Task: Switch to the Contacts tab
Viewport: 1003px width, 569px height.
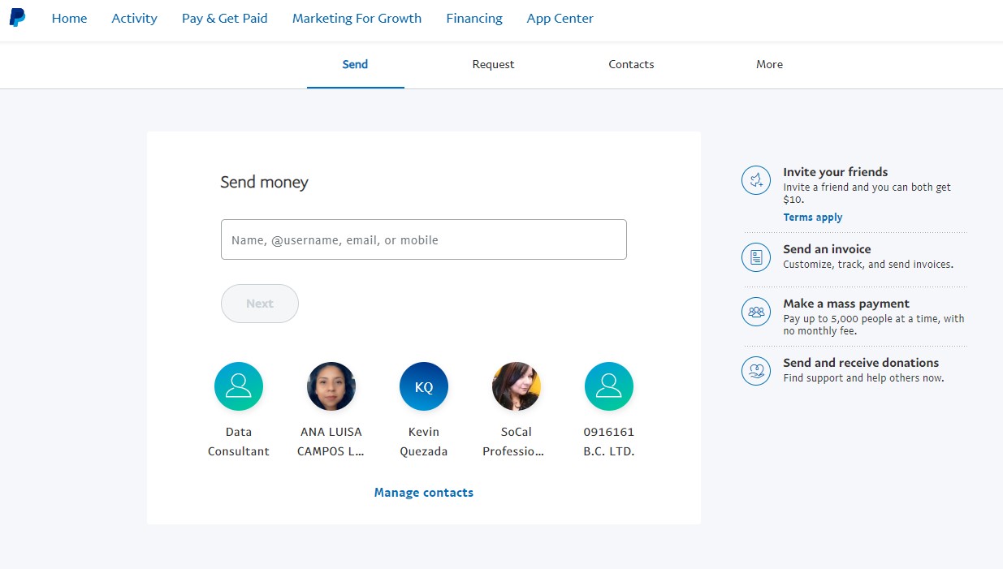Action: tap(631, 64)
